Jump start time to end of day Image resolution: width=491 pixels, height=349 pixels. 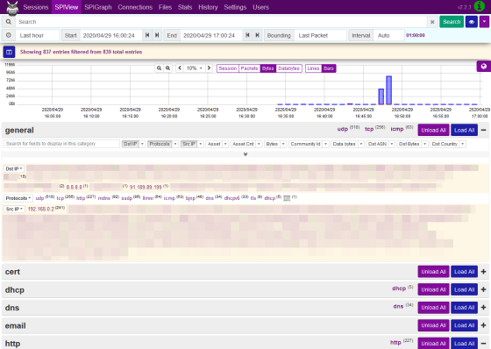(x=157, y=35)
